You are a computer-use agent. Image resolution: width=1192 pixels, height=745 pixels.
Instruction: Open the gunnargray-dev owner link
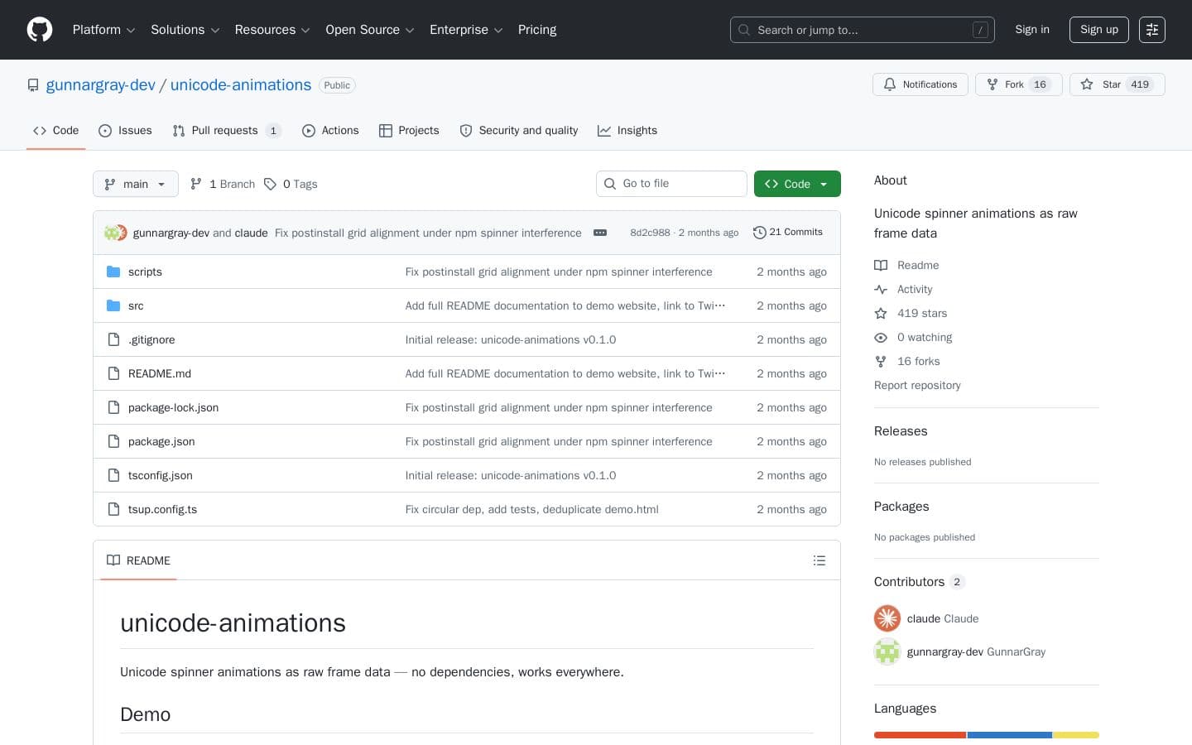point(101,85)
